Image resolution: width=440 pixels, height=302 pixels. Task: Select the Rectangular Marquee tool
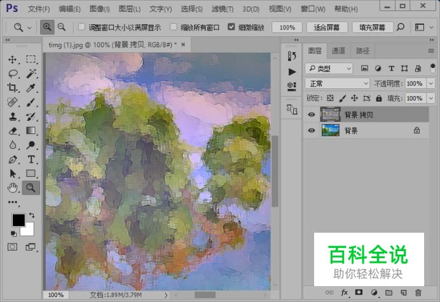(x=31, y=60)
